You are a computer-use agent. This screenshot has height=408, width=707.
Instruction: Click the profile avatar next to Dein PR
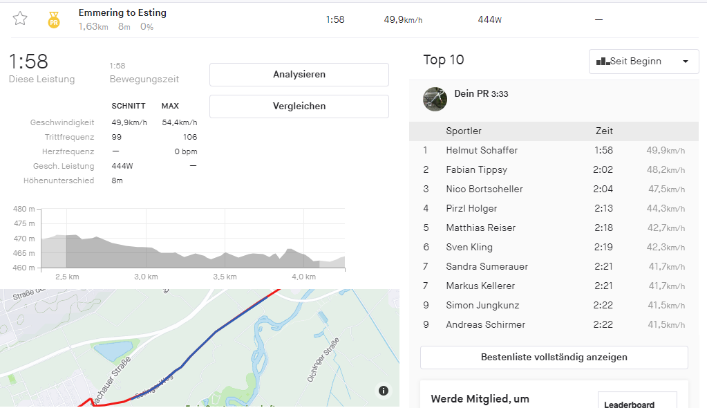pyautogui.click(x=435, y=99)
